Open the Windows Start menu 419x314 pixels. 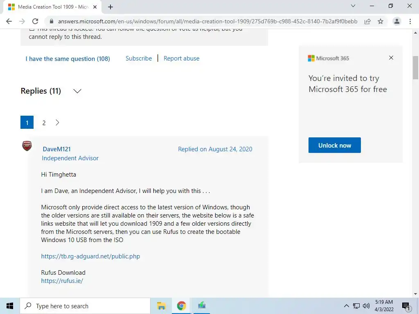click(x=10, y=306)
